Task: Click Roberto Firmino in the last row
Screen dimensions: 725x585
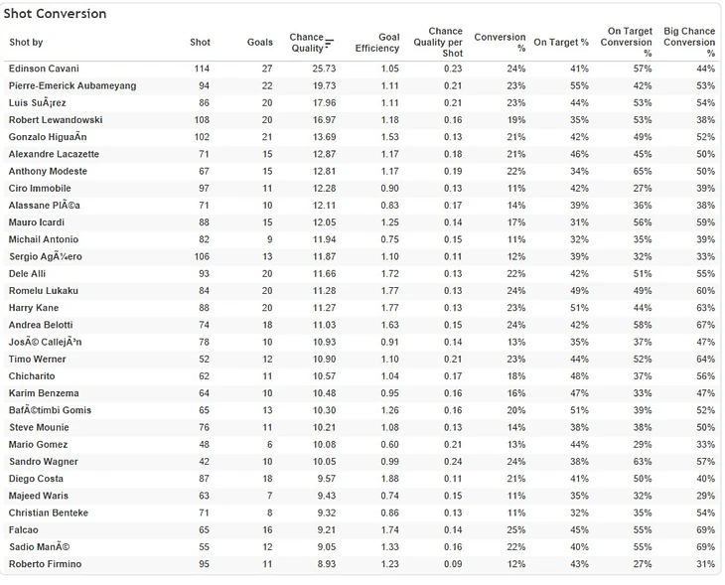Action: pos(46,564)
